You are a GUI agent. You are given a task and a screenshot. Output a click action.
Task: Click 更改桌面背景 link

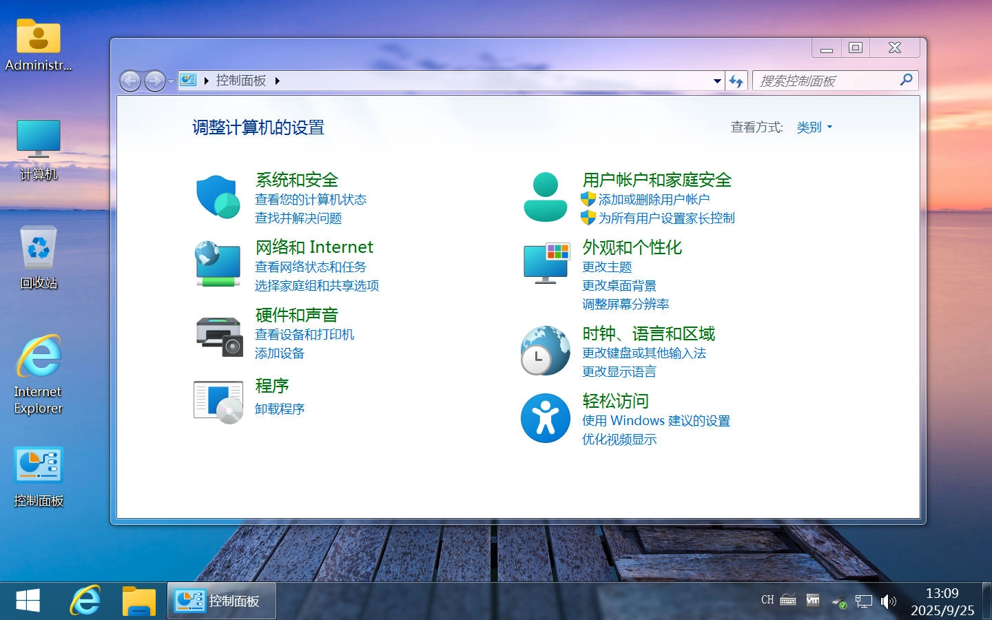point(619,286)
